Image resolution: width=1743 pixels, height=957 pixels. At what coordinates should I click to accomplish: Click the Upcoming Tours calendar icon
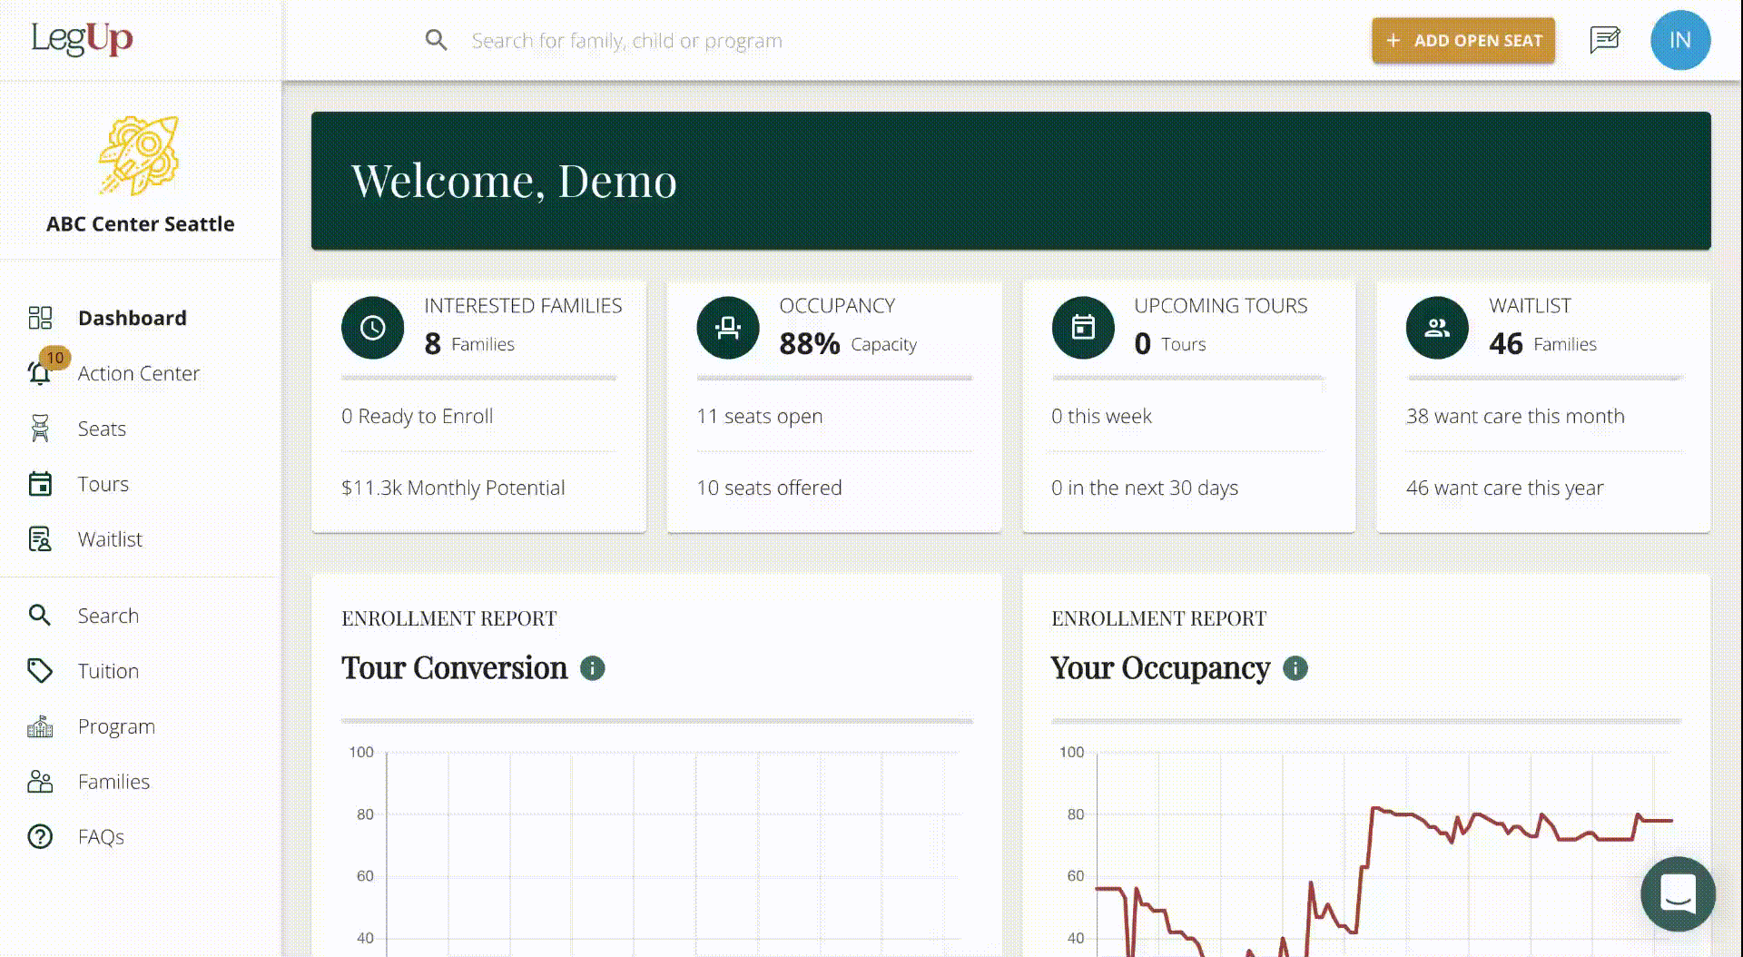pyautogui.click(x=1083, y=328)
